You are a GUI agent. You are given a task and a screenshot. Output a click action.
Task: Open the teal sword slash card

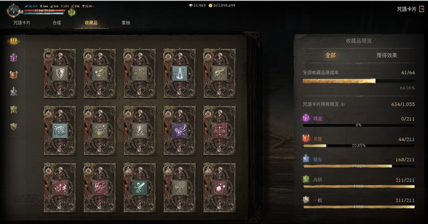point(139,187)
